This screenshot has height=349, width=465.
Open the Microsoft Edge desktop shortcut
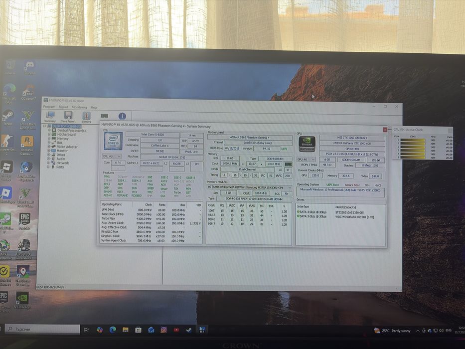[9, 93]
